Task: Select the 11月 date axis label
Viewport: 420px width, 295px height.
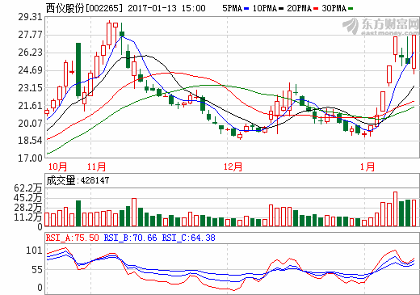Action: coord(96,166)
